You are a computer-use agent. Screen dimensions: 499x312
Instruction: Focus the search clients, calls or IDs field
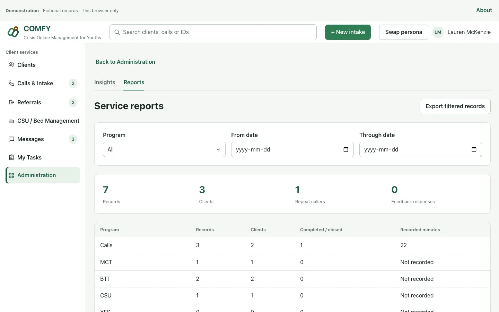point(213,32)
